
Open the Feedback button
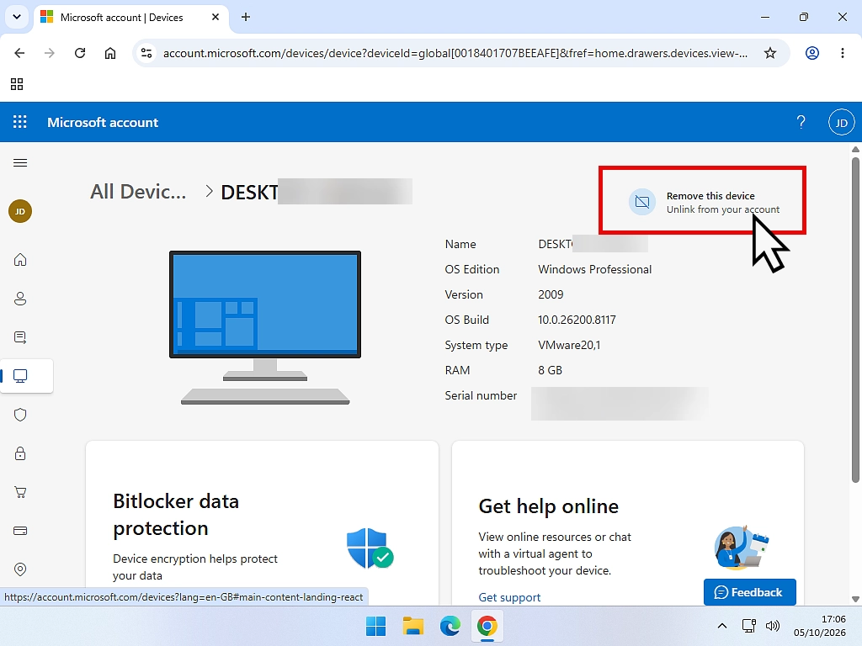(x=749, y=592)
